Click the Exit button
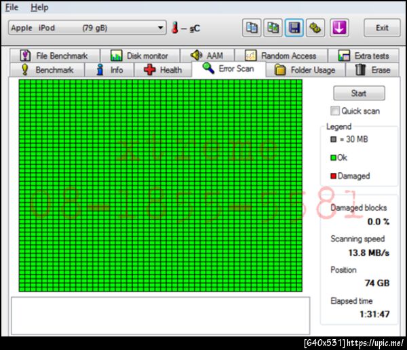This screenshot has height=350, width=407. [x=382, y=28]
